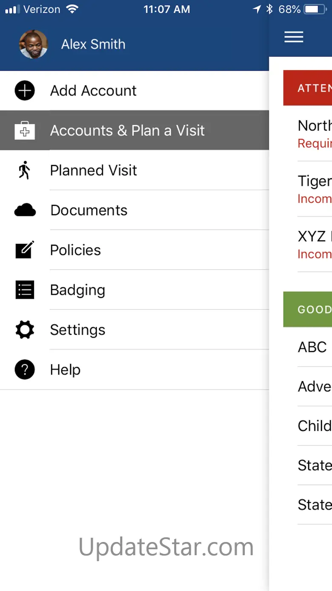Tap the question mark Help icon

[x=25, y=370]
